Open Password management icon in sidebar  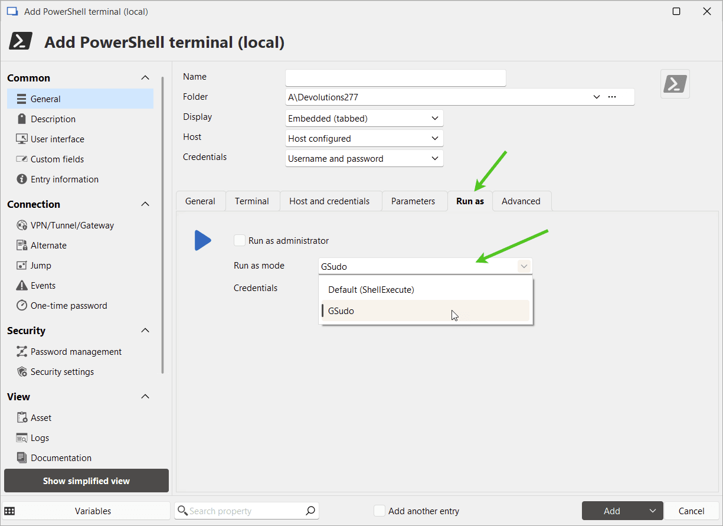pyautogui.click(x=22, y=351)
